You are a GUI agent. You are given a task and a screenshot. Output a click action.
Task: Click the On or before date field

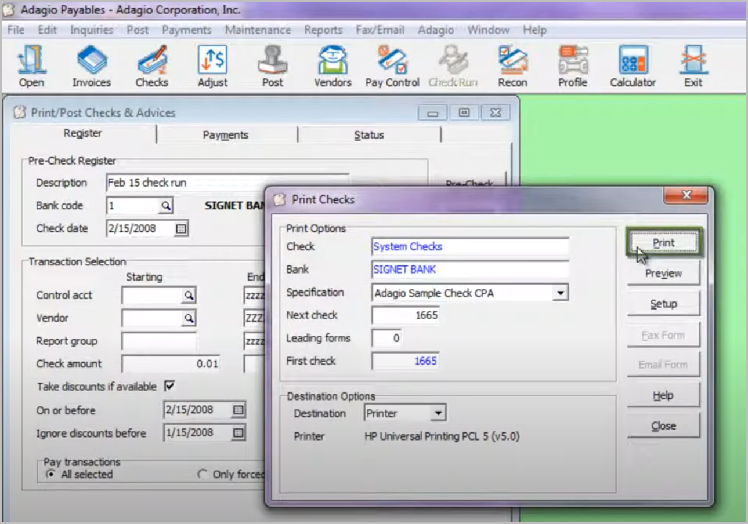[x=197, y=410]
